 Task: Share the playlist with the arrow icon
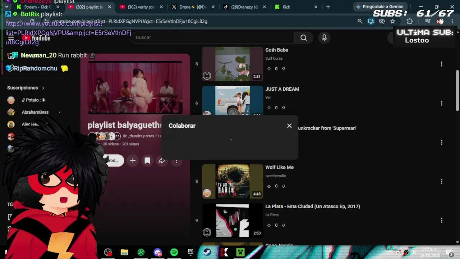click(162, 161)
